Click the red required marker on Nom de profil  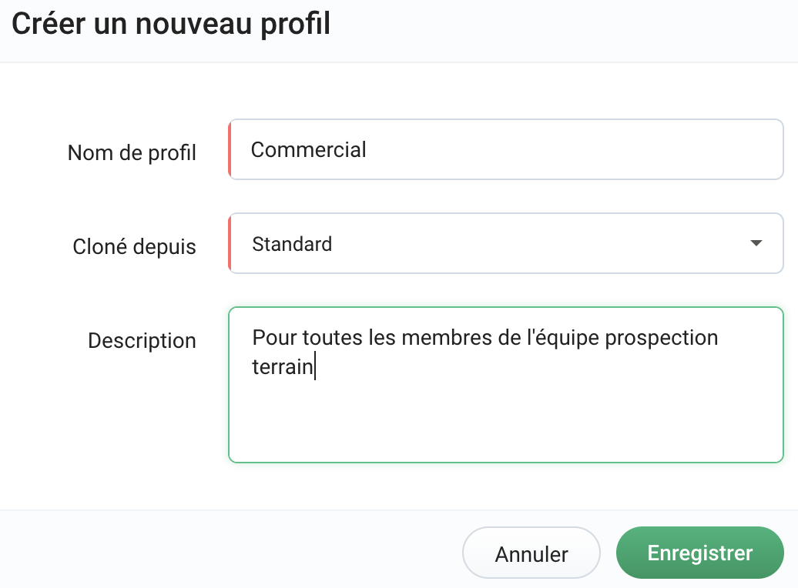tap(230, 149)
